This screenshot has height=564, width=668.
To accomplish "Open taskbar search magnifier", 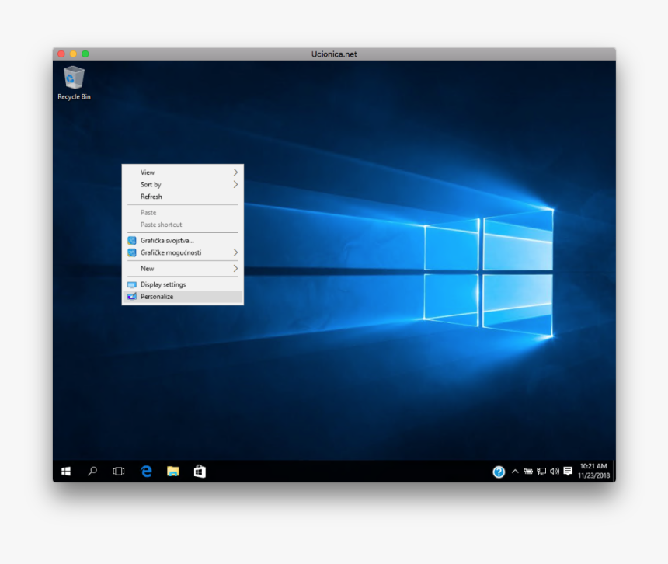I will point(92,471).
